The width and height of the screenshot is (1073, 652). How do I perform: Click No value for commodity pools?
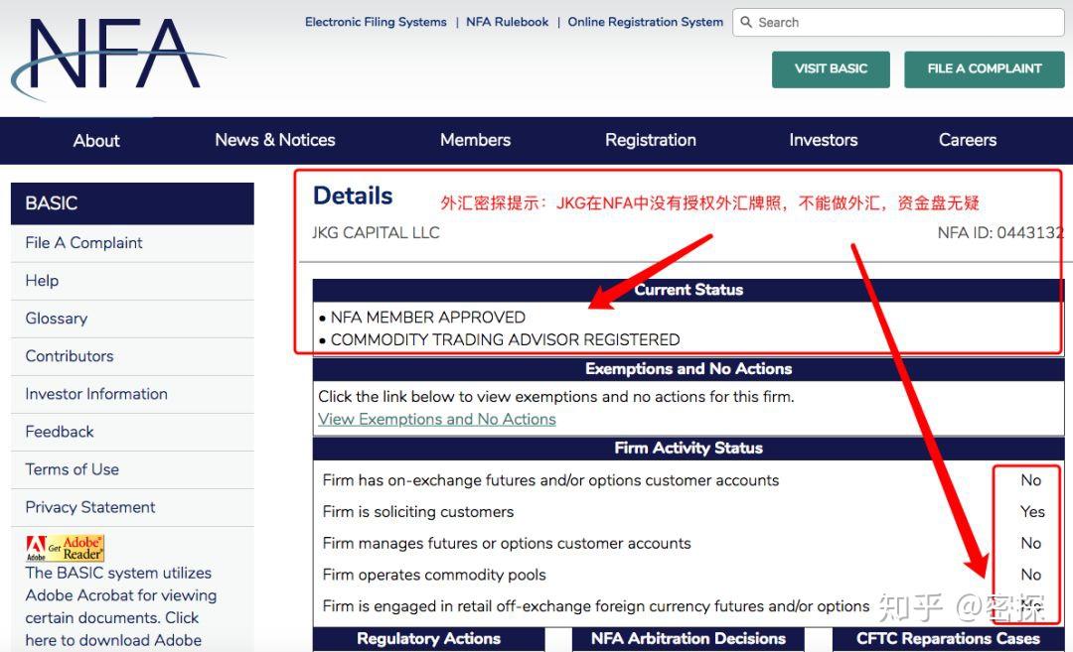(x=1031, y=575)
